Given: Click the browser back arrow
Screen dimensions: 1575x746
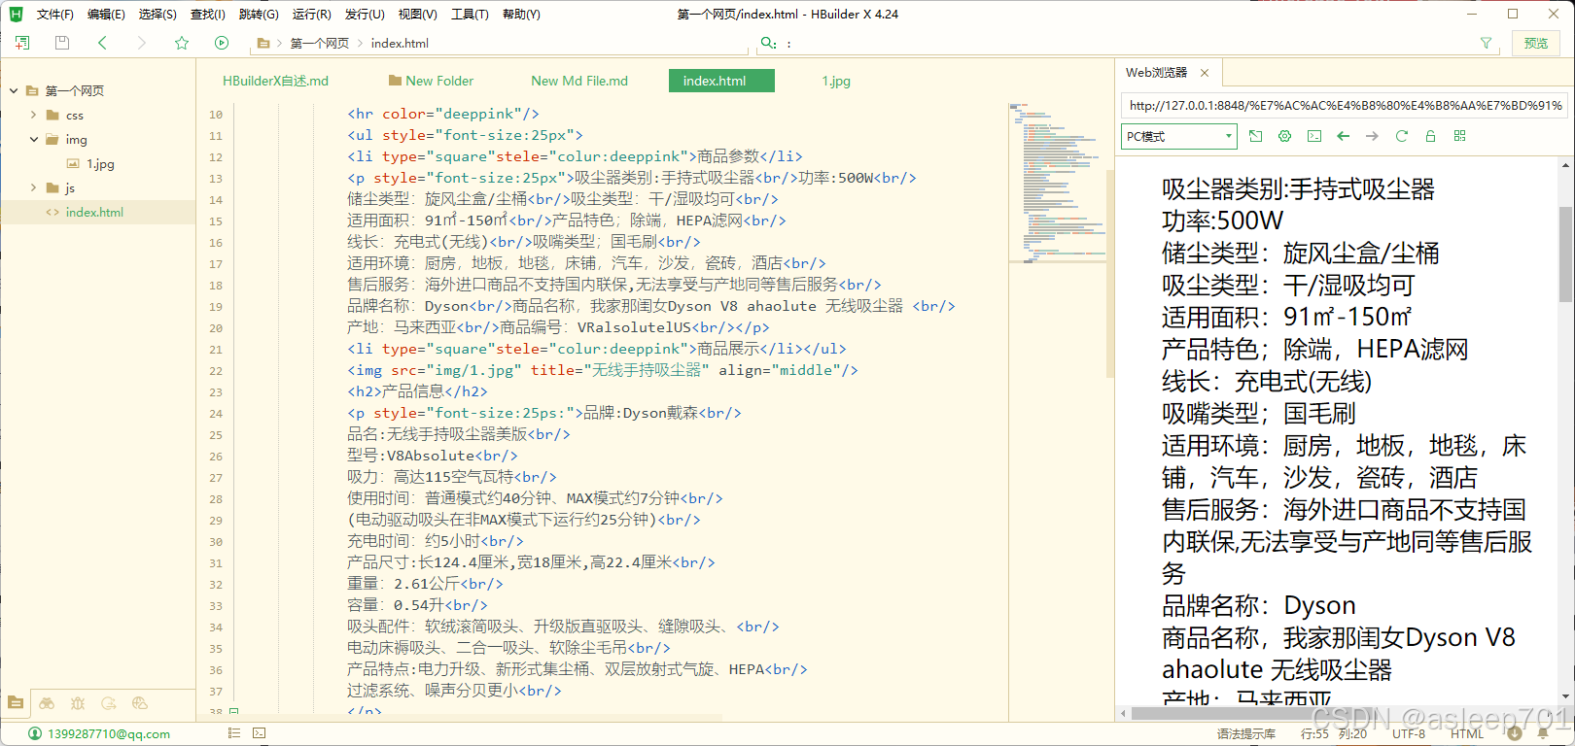Looking at the screenshot, I should click(1344, 136).
